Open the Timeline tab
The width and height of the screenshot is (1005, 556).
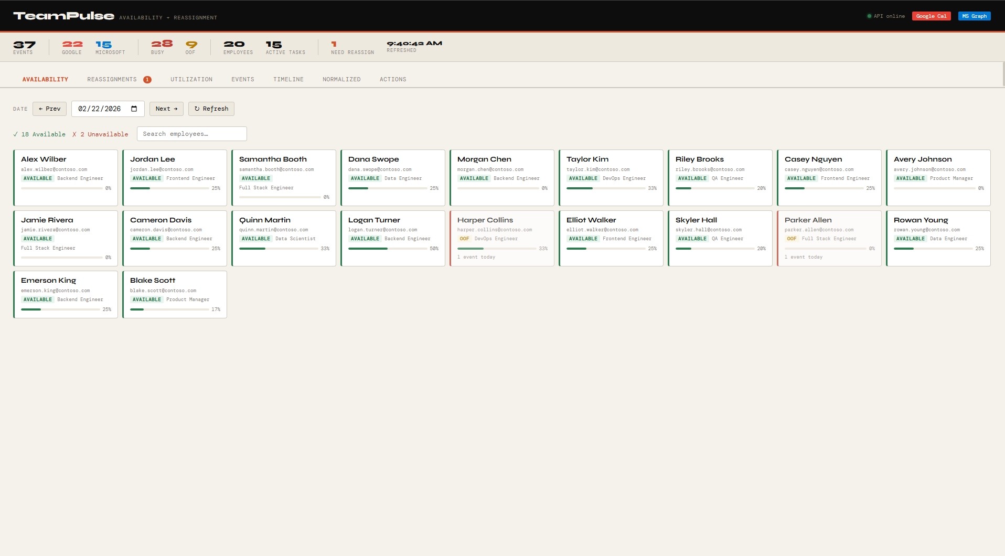coord(288,79)
